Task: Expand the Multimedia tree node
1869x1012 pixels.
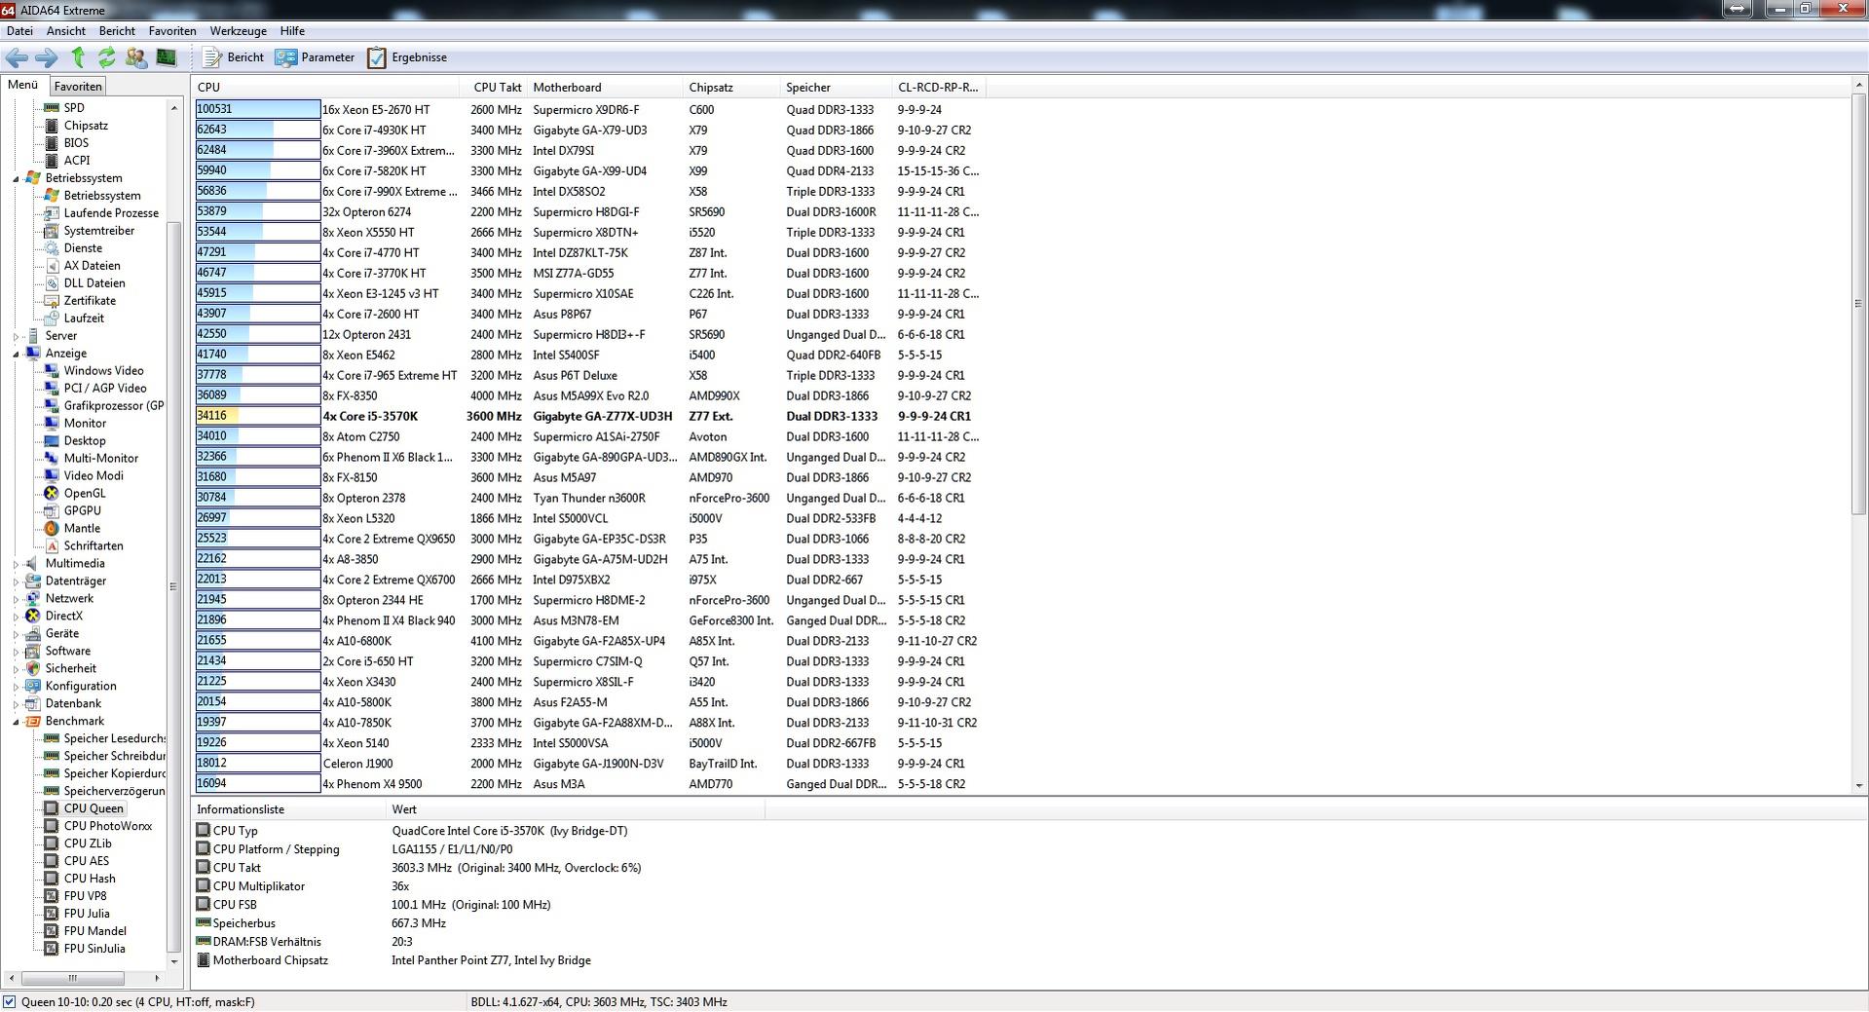Action: click(x=17, y=564)
